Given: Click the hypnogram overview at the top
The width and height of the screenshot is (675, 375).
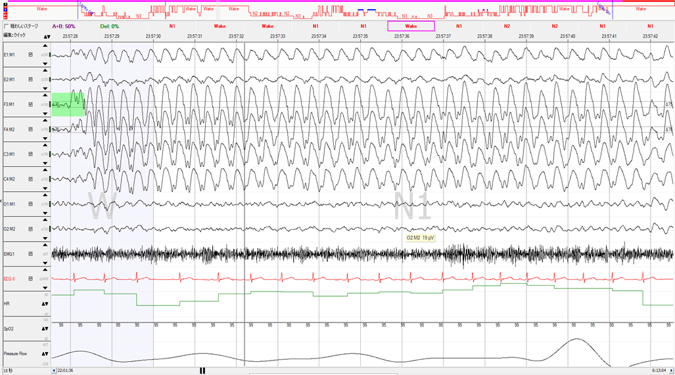Looking at the screenshot, I should [x=342, y=11].
